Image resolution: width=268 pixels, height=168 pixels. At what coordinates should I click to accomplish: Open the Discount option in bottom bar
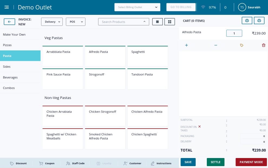click(18, 163)
